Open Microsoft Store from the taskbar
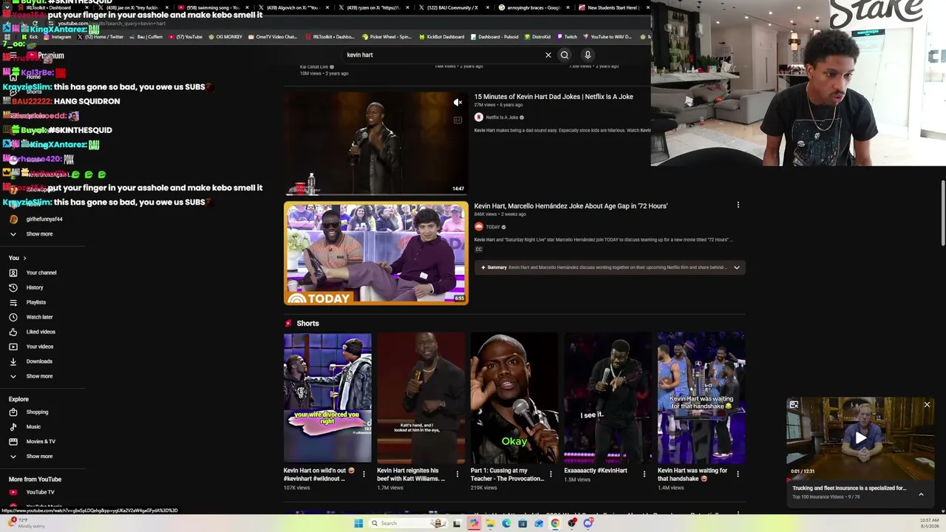Screen dimensions: 946x532 tap(523, 523)
